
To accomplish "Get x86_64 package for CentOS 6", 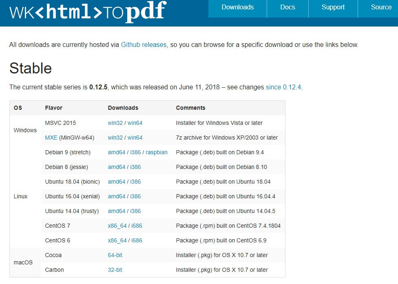I will point(117,241).
